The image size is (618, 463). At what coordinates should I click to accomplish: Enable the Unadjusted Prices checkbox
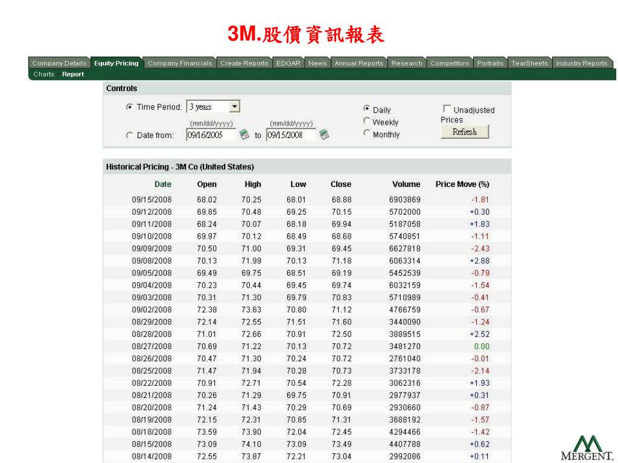[x=447, y=109]
